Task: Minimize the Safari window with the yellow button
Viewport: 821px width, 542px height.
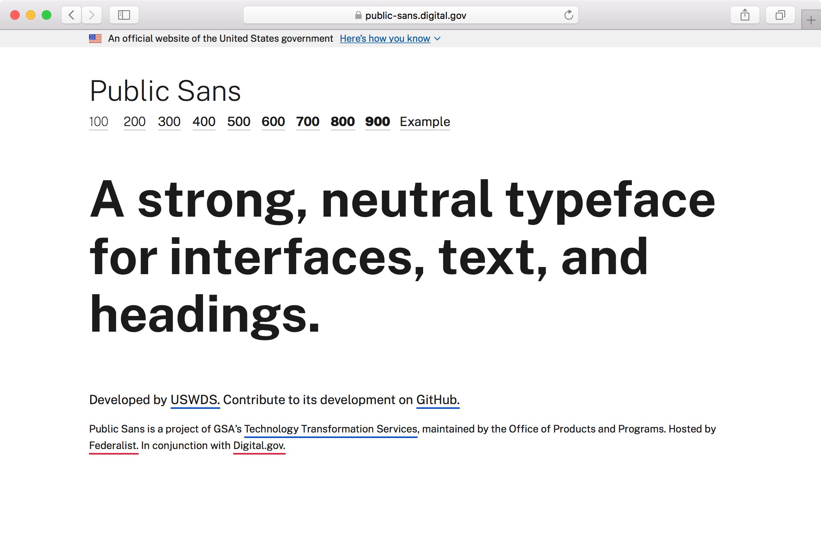Action: point(31,15)
